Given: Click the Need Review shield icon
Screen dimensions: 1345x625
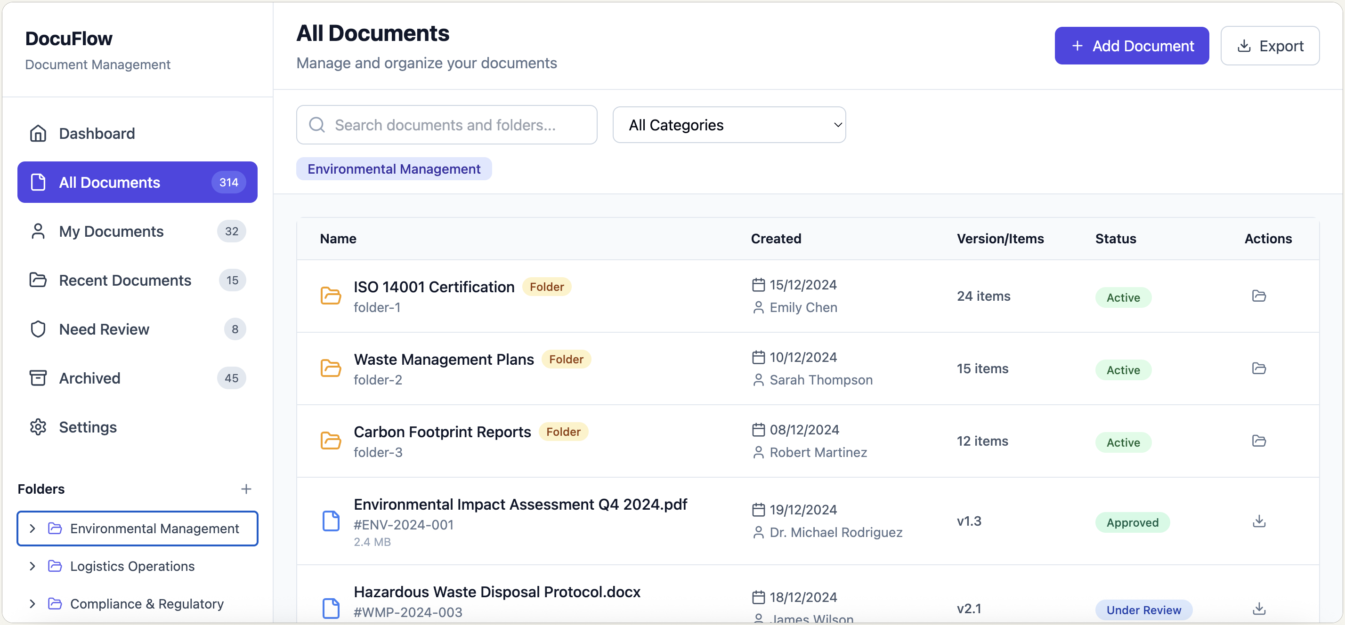Looking at the screenshot, I should pyautogui.click(x=37, y=329).
